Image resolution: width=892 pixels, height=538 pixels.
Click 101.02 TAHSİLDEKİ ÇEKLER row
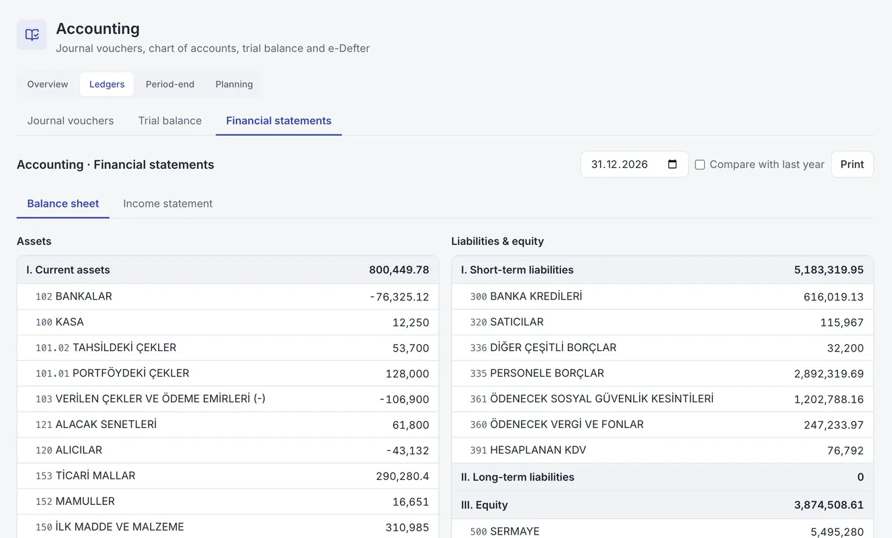[x=228, y=348]
